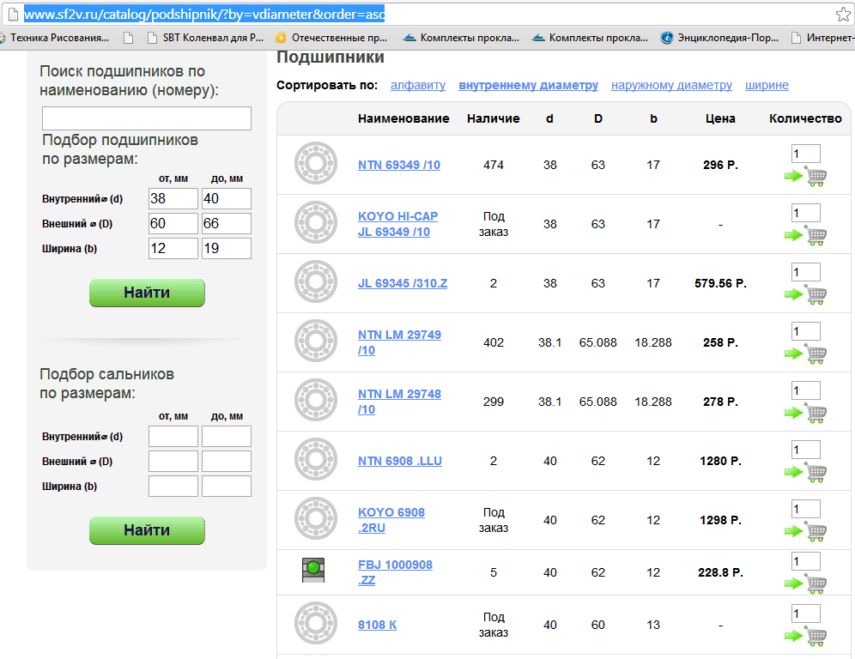This screenshot has height=659, width=855.
Task: Open NTN LM 29748 /10 product page
Action: tap(399, 402)
